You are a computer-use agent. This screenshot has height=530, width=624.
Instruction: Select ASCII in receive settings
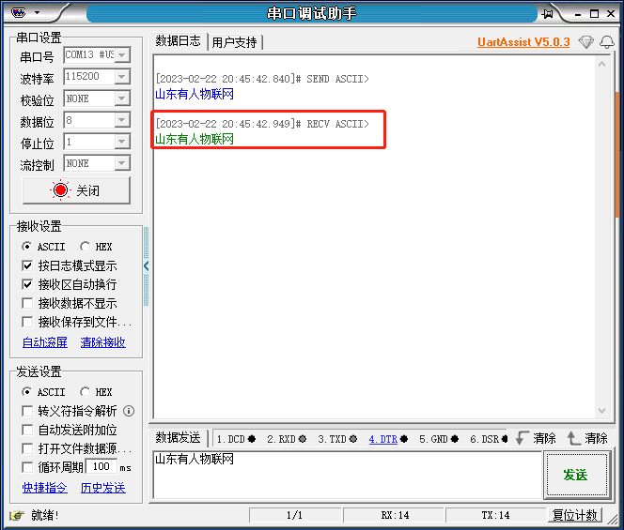pyautogui.click(x=43, y=247)
